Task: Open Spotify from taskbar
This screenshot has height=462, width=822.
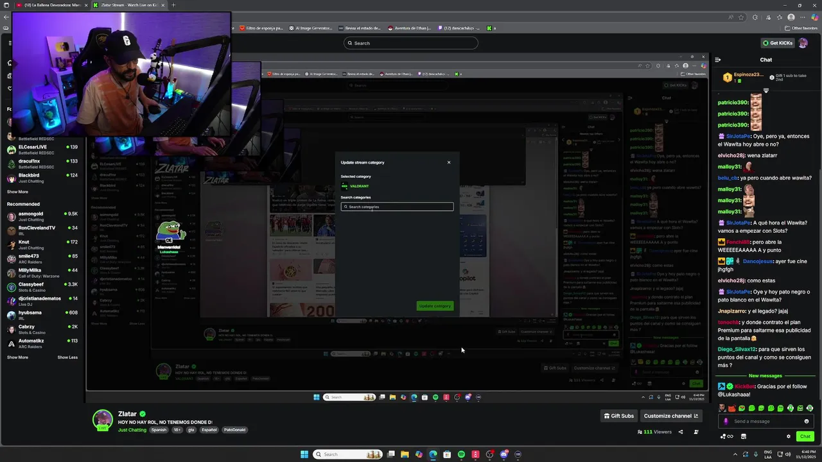Action: [x=461, y=454]
